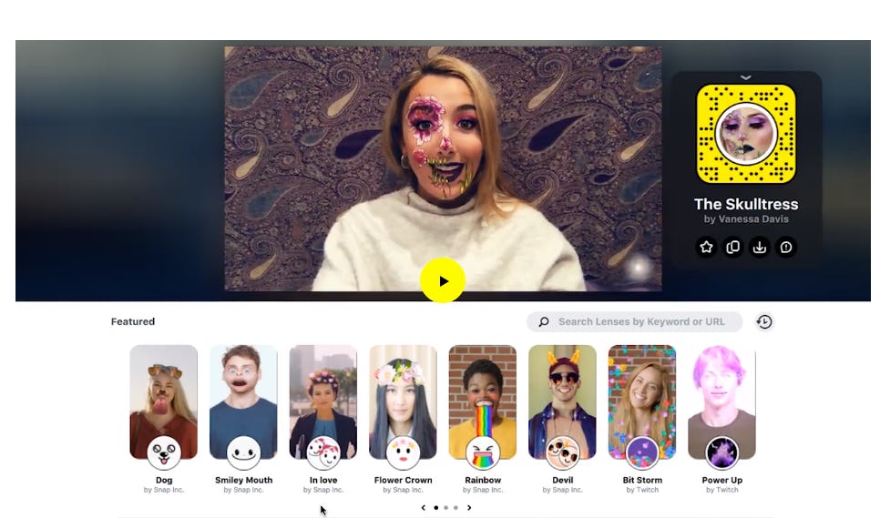880x518 pixels.
Task: Click the Dog lens name label
Action: tap(164, 480)
